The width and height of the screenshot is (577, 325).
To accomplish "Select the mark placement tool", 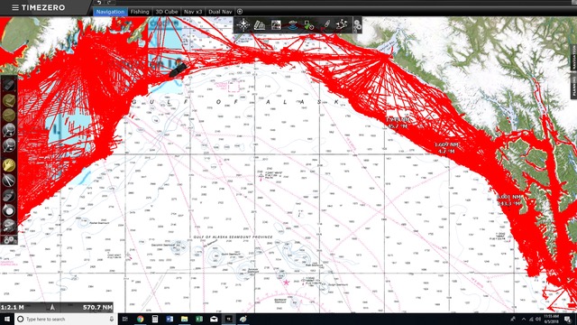I will pos(8,195).
